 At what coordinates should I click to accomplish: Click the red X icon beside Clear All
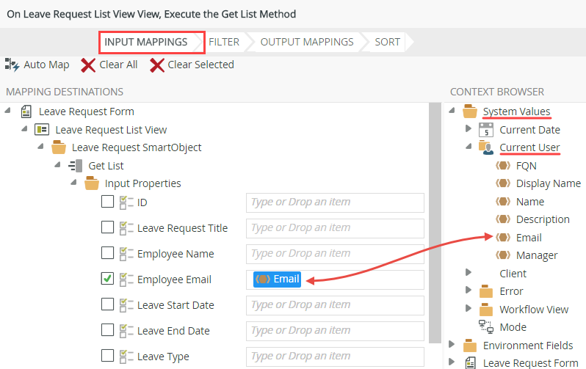click(x=88, y=65)
